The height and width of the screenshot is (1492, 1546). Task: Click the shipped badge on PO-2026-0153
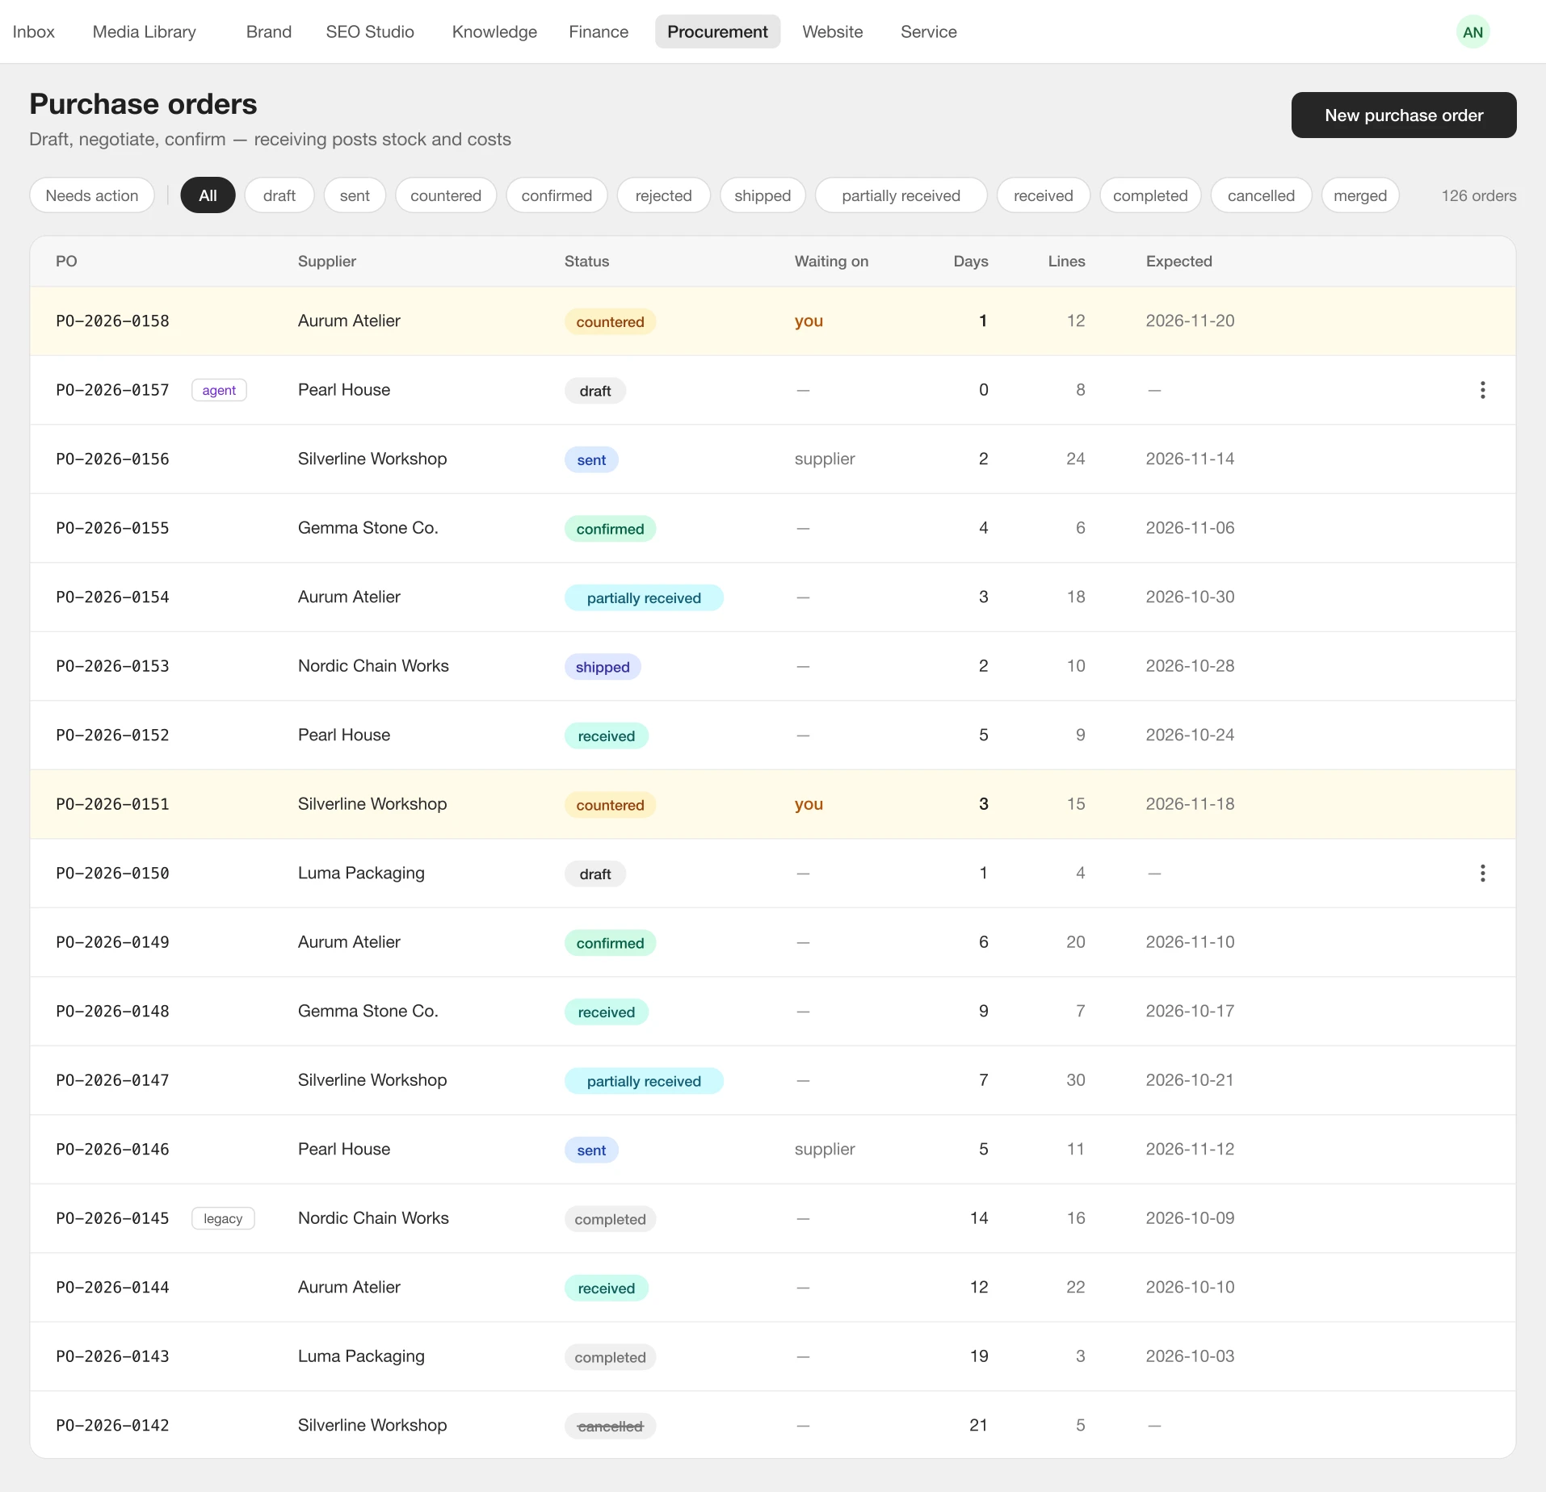pos(603,667)
